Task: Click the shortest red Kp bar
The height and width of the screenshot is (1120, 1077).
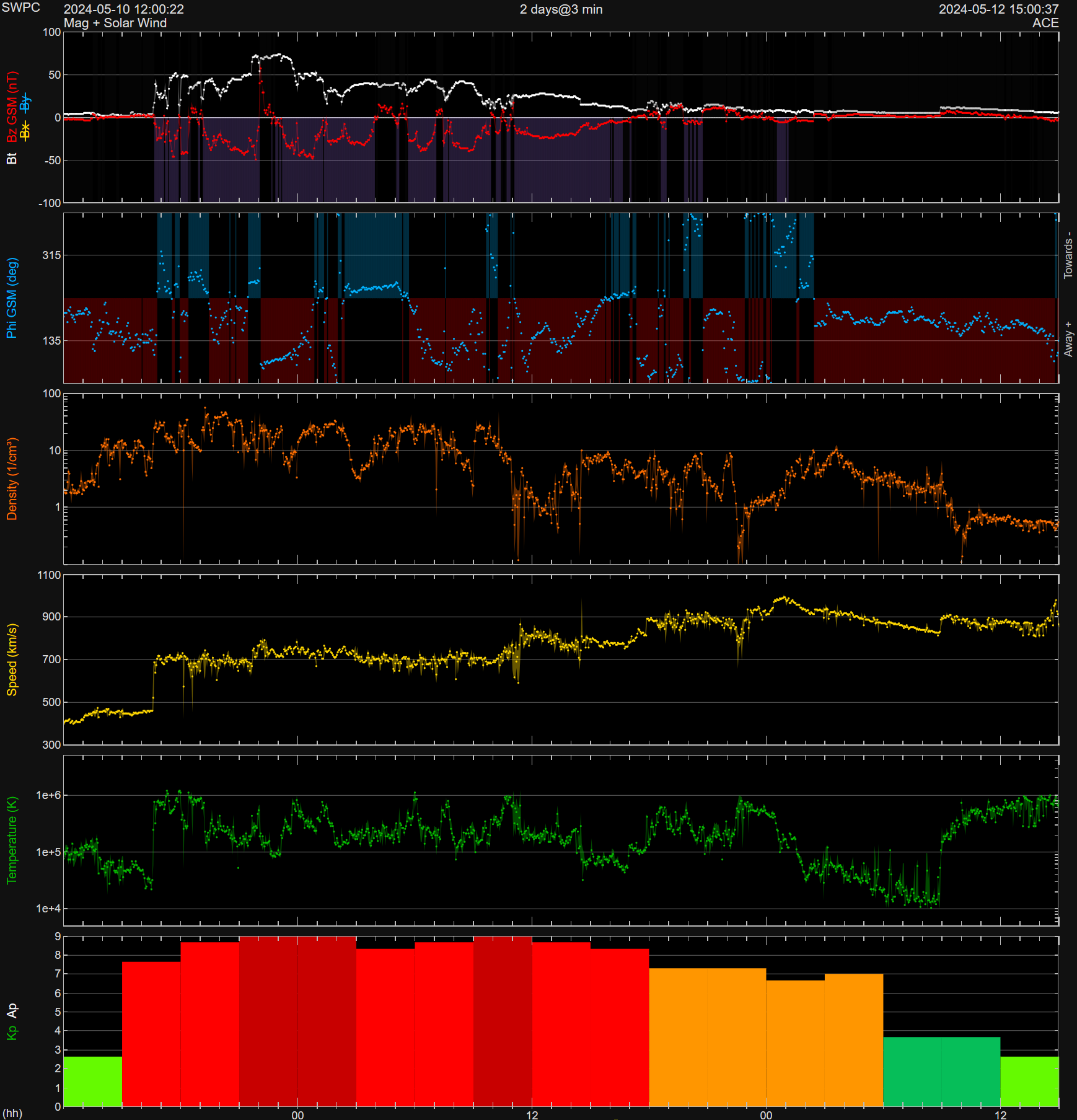Action: (x=151, y=1034)
